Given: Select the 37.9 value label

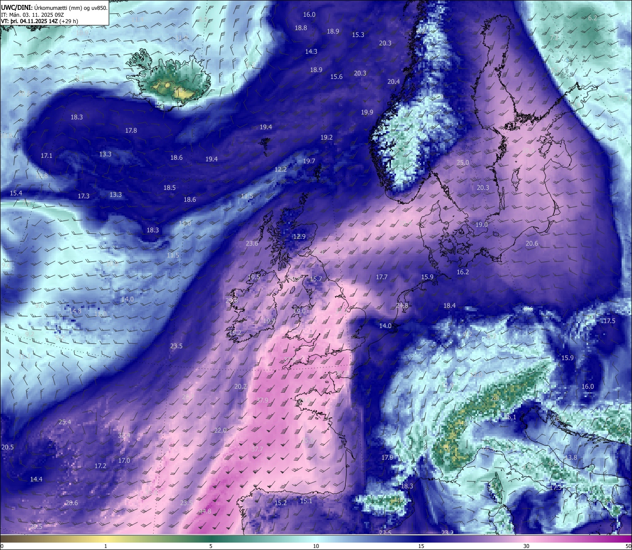Looking at the screenshot, I should (x=262, y=401).
